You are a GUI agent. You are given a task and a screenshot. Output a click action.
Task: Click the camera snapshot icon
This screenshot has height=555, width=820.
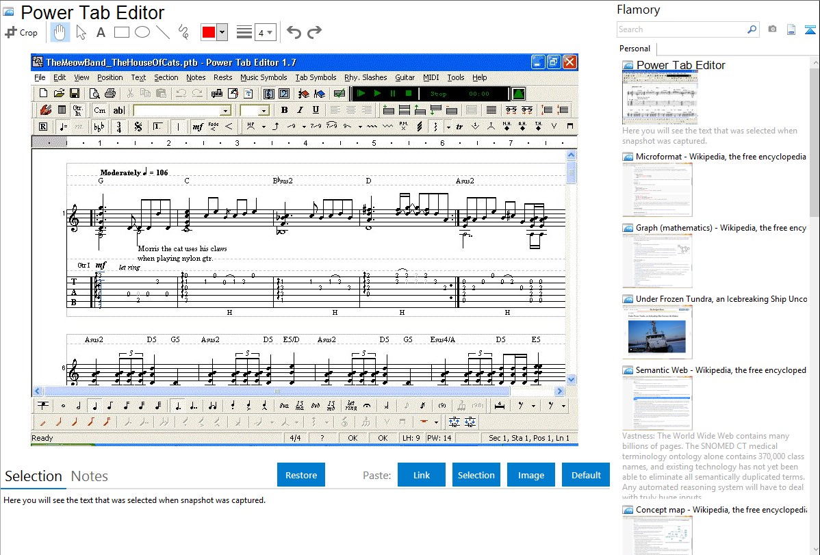click(772, 29)
